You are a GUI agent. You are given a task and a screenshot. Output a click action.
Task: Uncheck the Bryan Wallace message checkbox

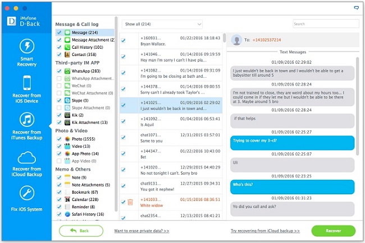(124, 41)
